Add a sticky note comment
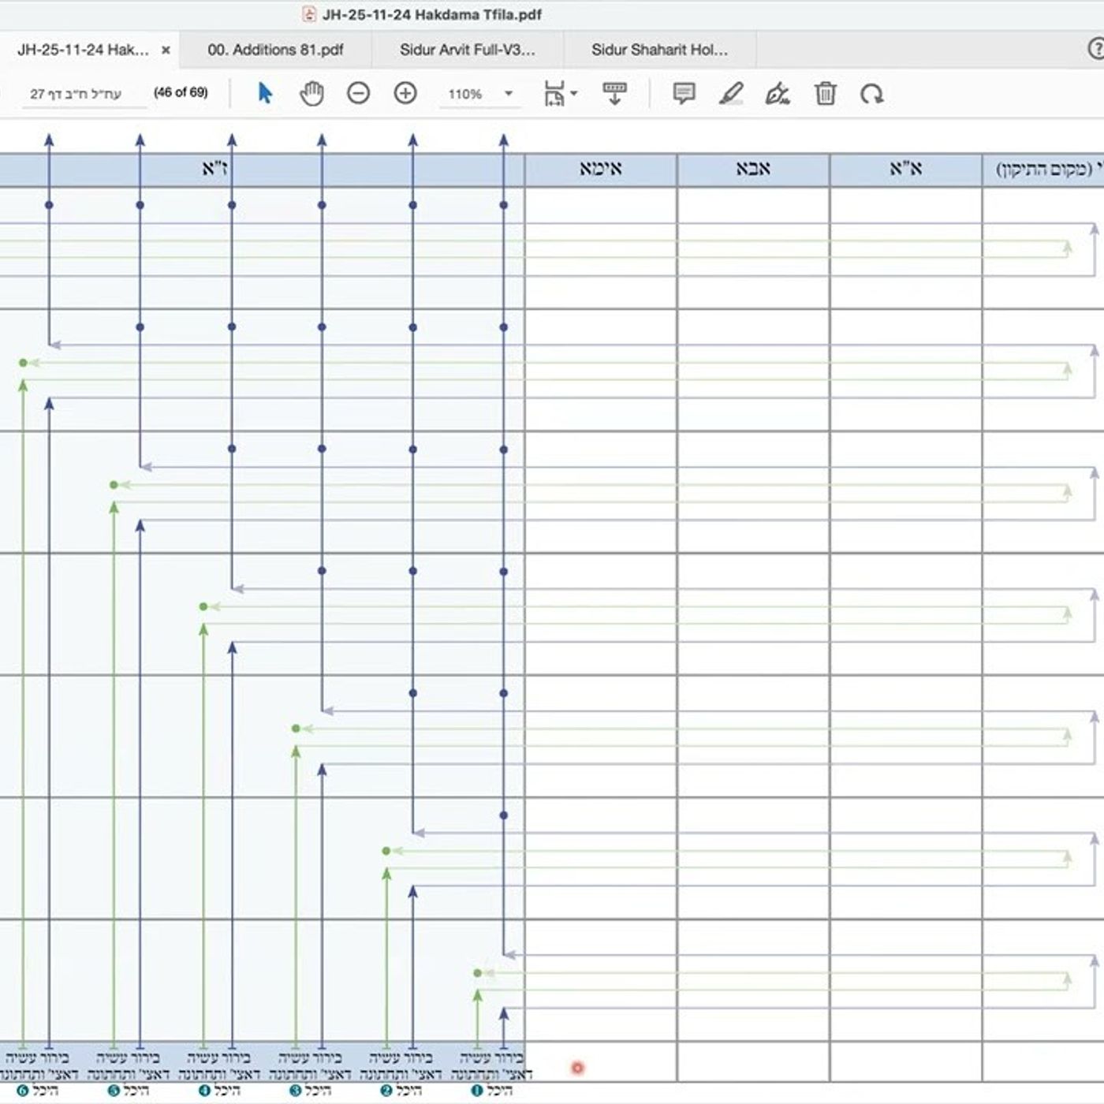The width and height of the screenshot is (1104, 1104). [684, 94]
